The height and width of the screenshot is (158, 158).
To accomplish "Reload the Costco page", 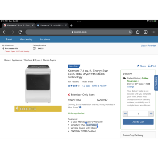I will [20, 32].
